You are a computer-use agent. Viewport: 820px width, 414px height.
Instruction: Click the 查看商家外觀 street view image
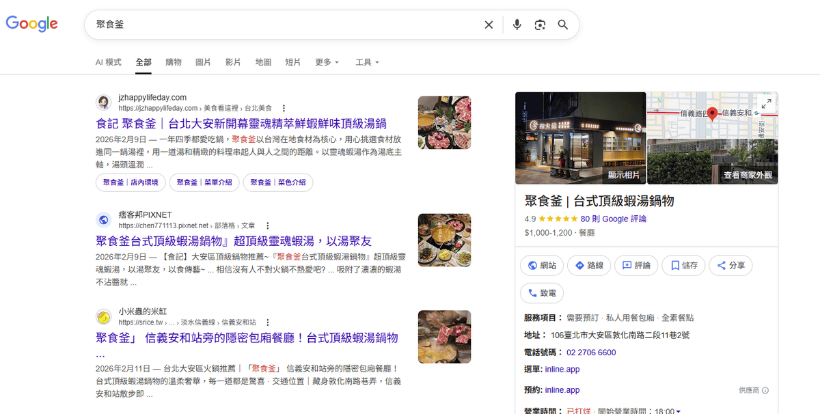click(x=712, y=161)
